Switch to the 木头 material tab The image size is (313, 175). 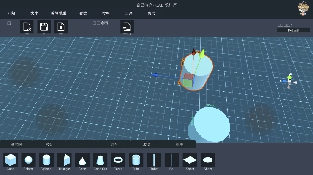(49, 144)
